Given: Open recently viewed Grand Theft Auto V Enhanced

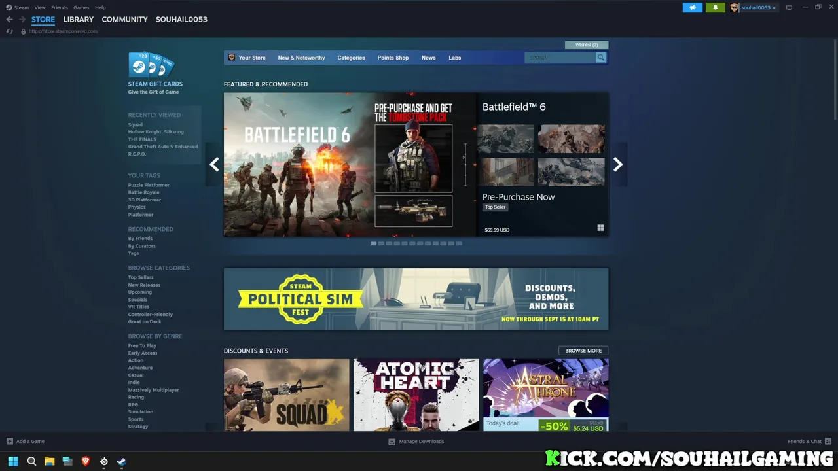Looking at the screenshot, I should coord(162,147).
